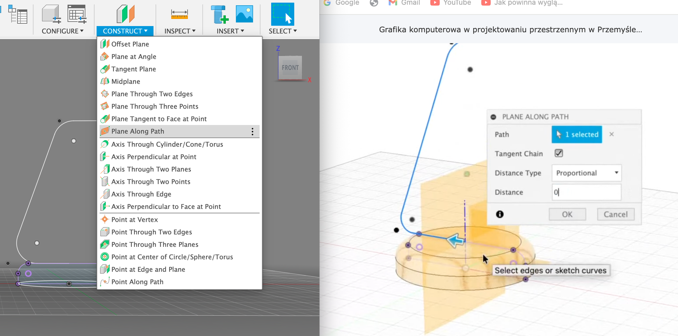
Task: Click the Insert fastener bolt icon
Action: (219, 15)
